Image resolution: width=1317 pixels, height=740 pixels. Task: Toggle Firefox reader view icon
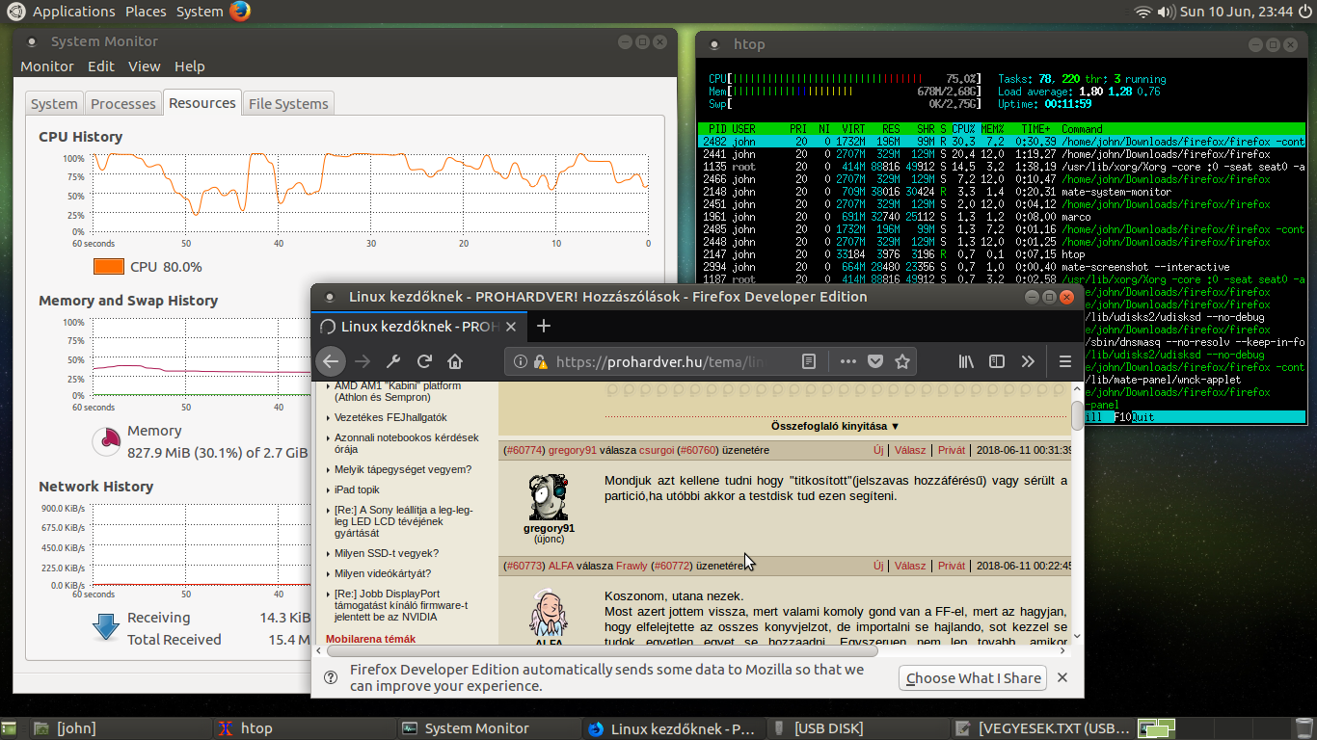pos(809,361)
